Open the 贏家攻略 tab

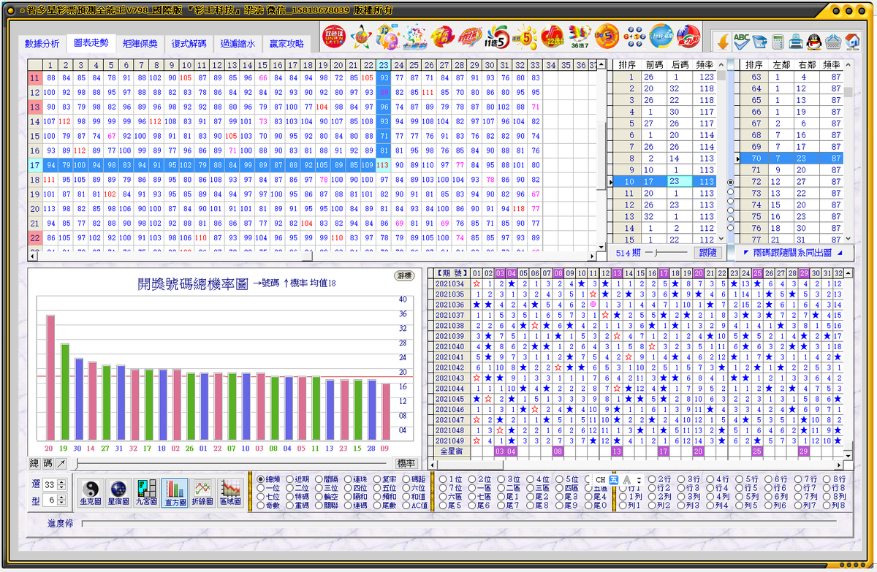tap(286, 44)
